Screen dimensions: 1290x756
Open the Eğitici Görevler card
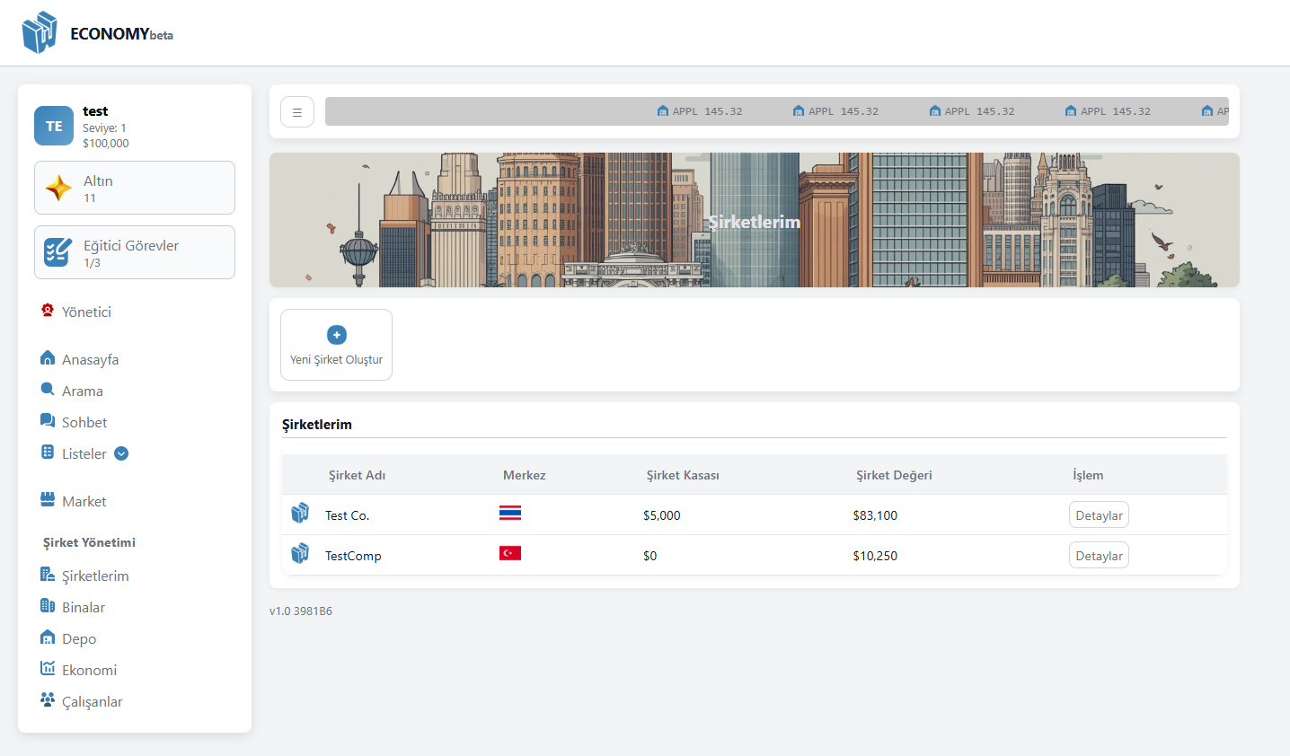point(135,252)
